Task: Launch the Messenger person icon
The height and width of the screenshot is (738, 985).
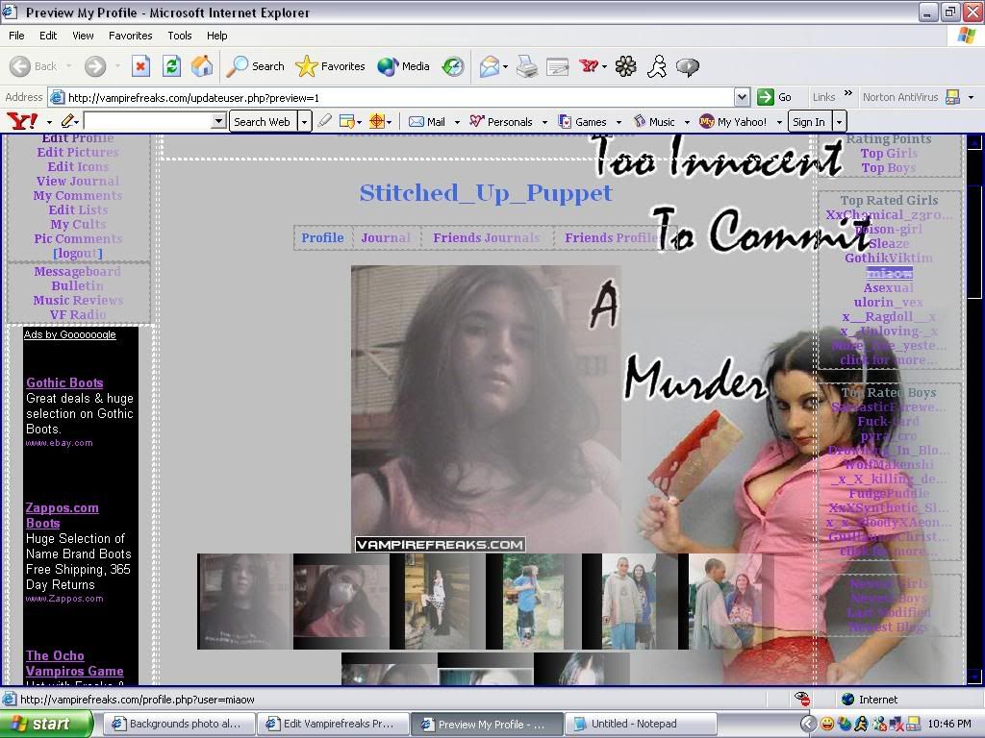Action: click(x=657, y=66)
